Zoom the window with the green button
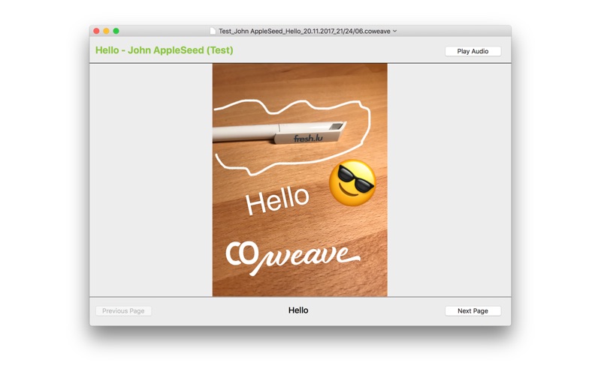Screen dimensions: 601x375 click(x=116, y=31)
